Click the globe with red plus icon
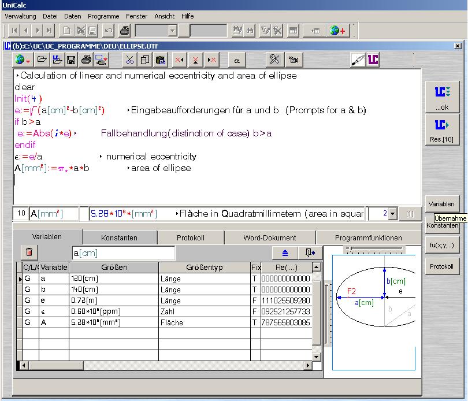Screen dimensions: 468x401 pos(337,31)
